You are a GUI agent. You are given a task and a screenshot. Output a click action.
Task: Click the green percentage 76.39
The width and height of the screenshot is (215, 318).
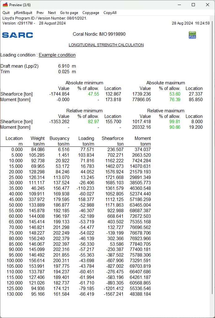point(175,100)
